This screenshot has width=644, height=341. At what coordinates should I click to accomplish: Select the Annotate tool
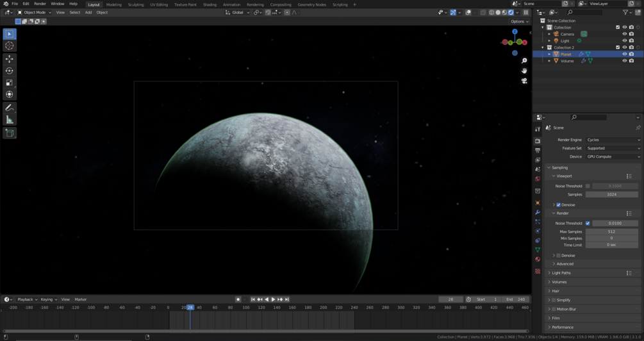coord(10,108)
